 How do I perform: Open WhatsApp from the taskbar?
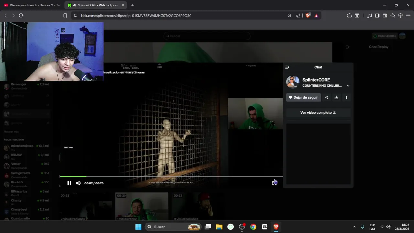coord(230,227)
